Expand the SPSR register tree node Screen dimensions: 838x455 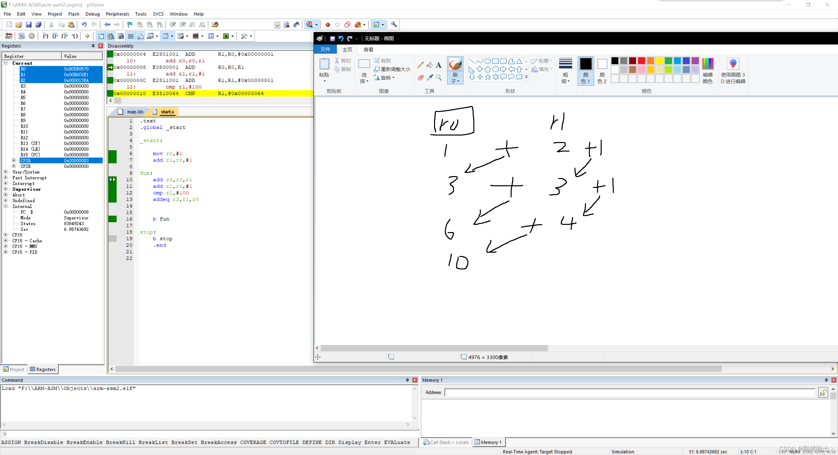(x=14, y=166)
